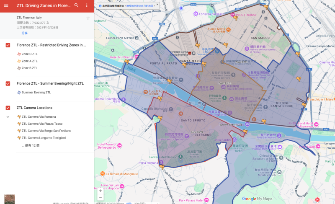
Task: Uncheck Florence ZTL Restricted Driving Zones layer
Action: point(8,45)
